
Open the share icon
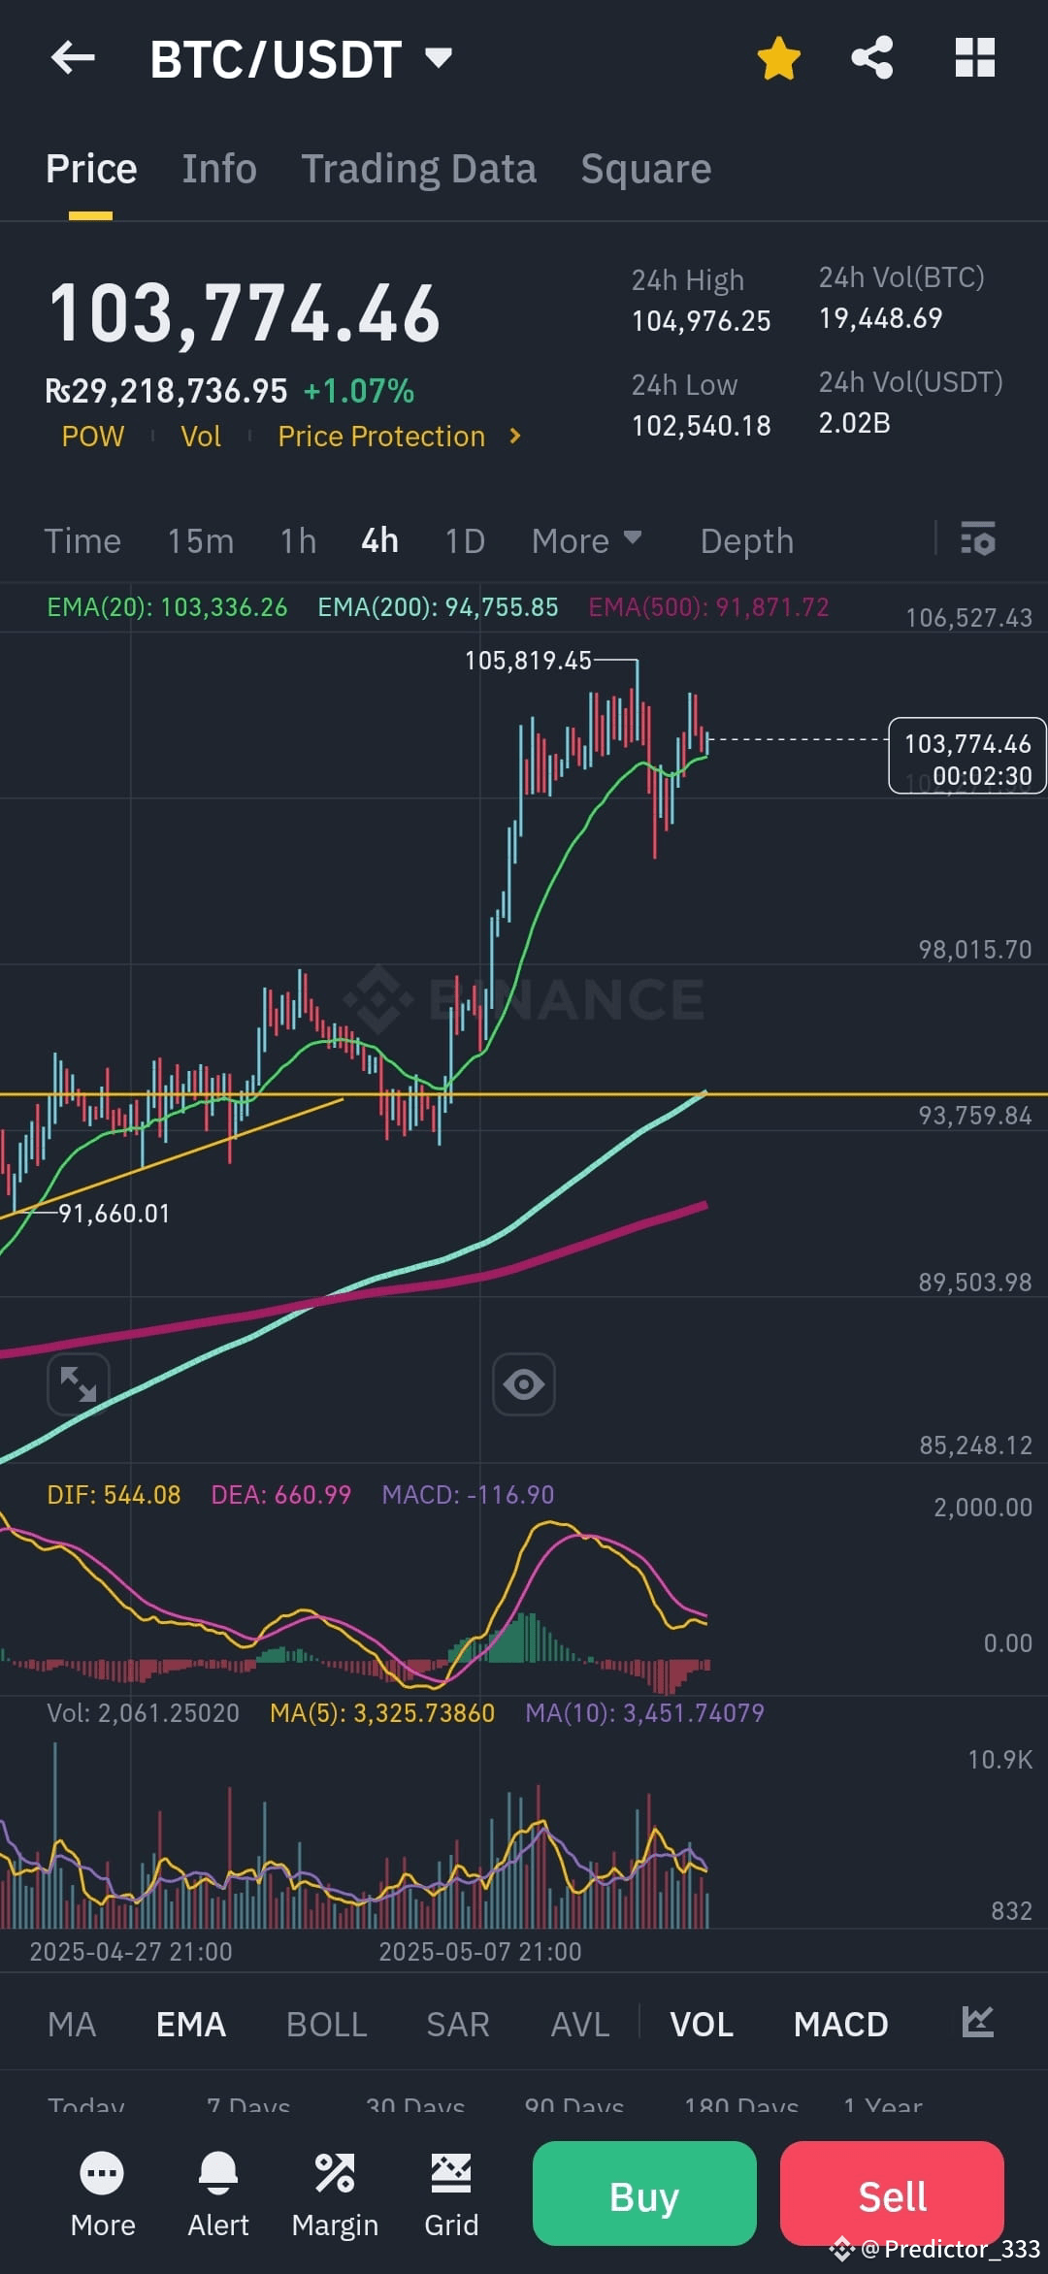(872, 58)
